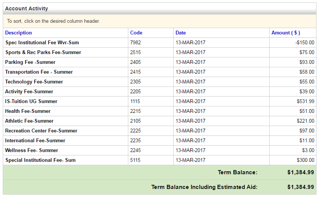
Task: Select the Spec Institutional Fee Wvr-Sum row
Action: [42, 43]
